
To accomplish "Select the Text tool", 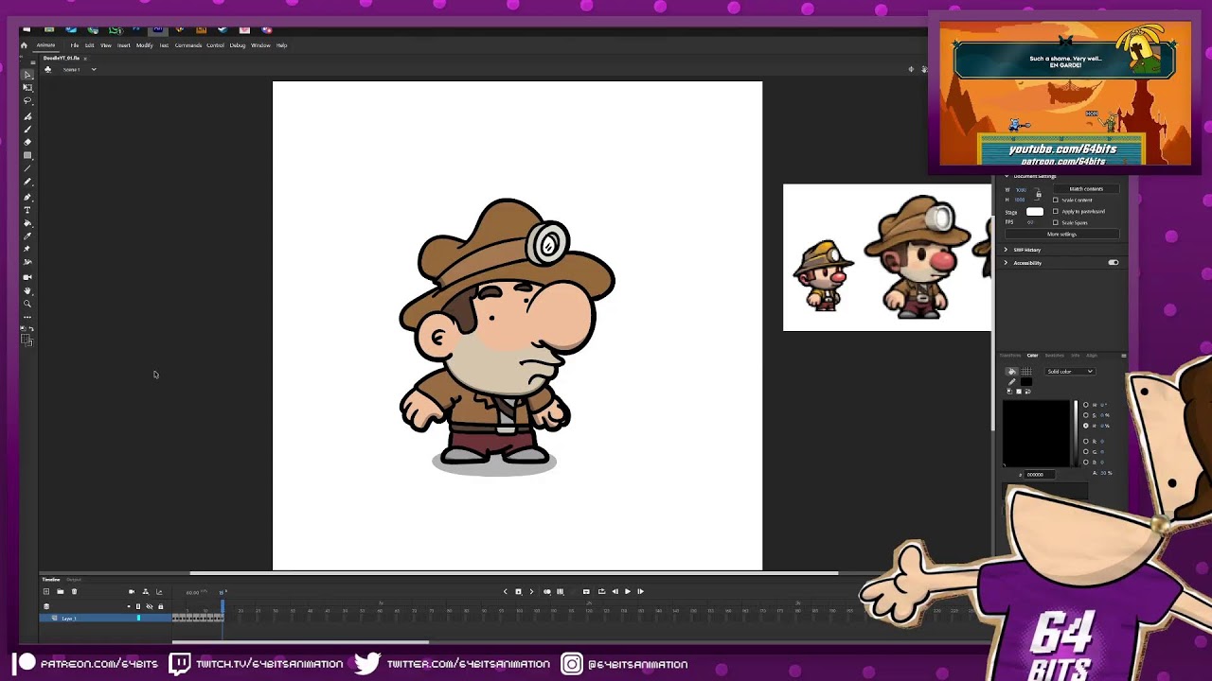I will click(x=27, y=210).
